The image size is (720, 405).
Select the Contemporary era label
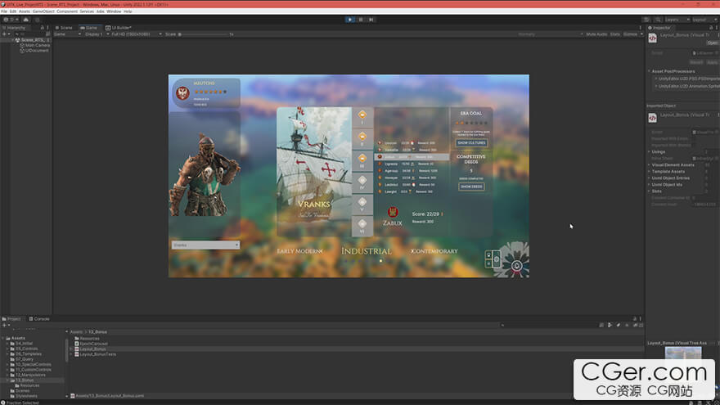tap(434, 251)
